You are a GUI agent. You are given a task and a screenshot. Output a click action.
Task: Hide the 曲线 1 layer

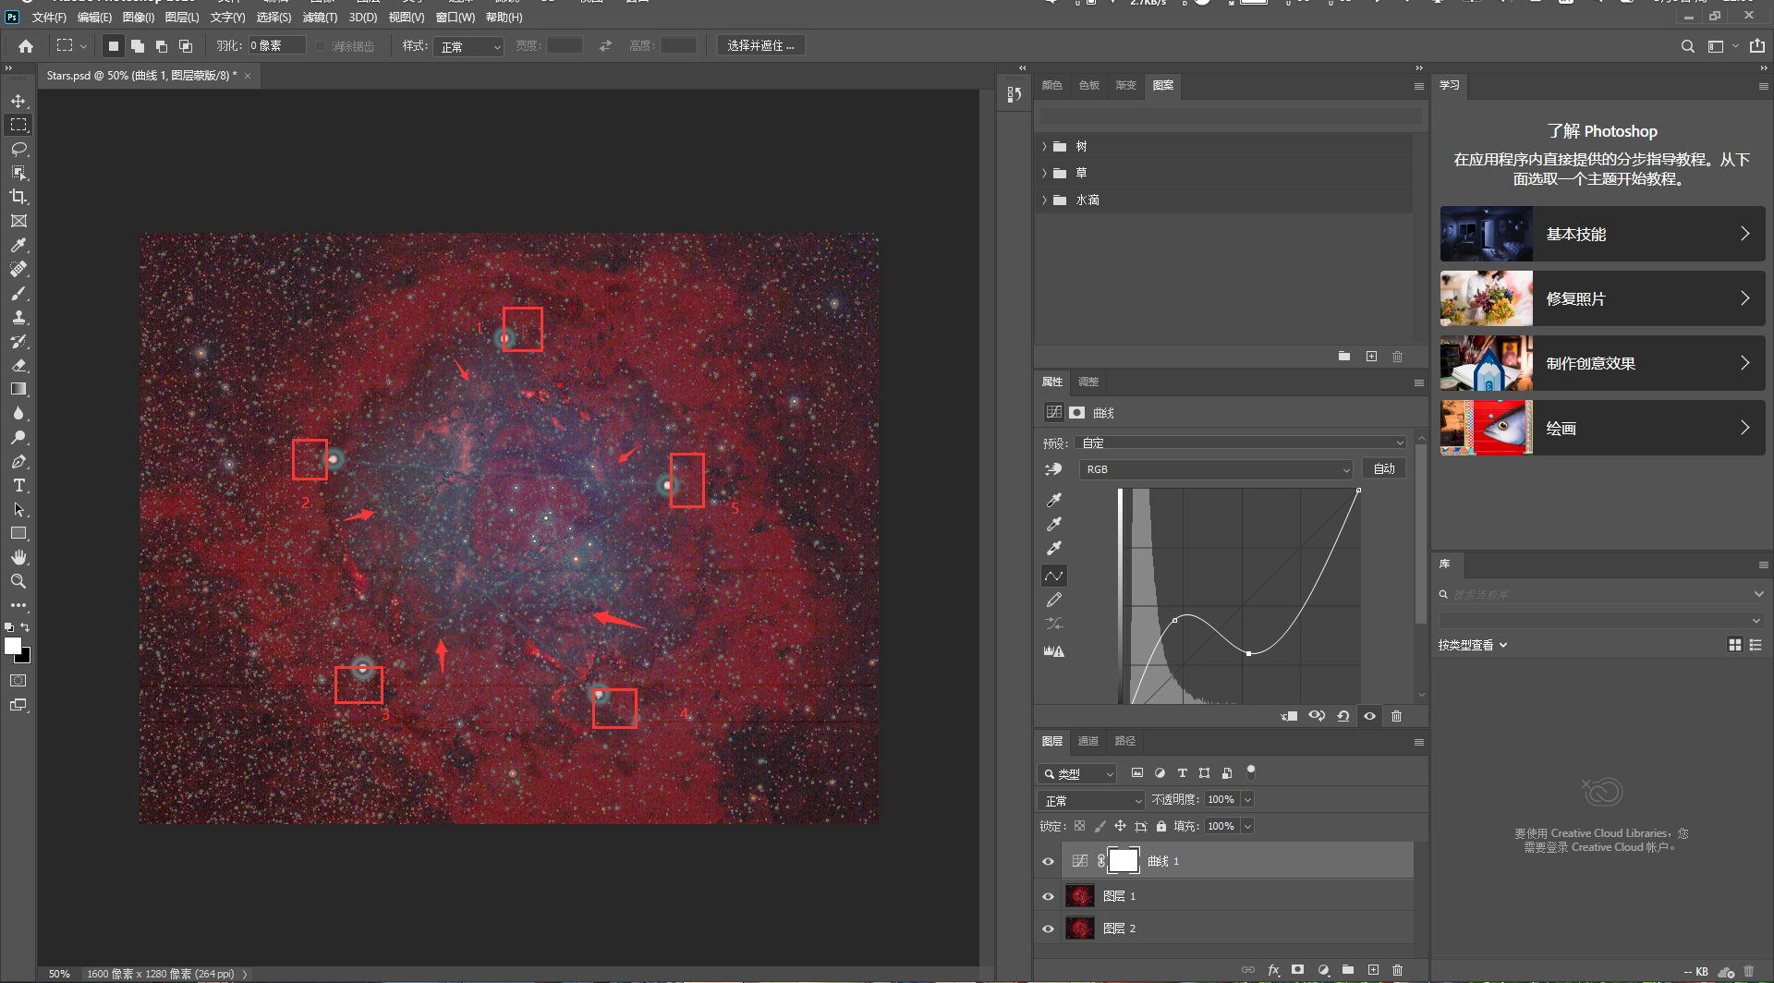(1048, 861)
